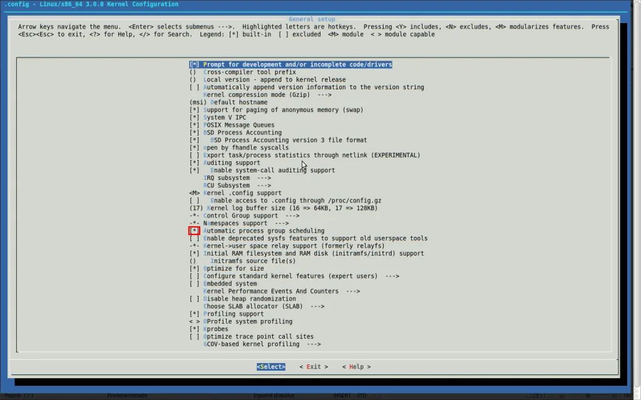Open Namespaces support submenu

[239, 223]
